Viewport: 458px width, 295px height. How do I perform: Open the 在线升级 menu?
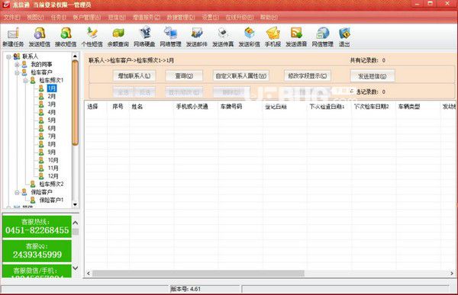coord(240,18)
